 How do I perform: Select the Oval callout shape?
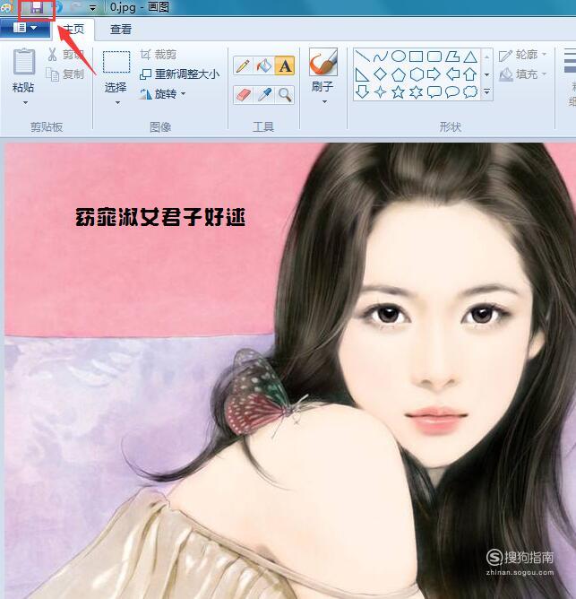[452, 92]
